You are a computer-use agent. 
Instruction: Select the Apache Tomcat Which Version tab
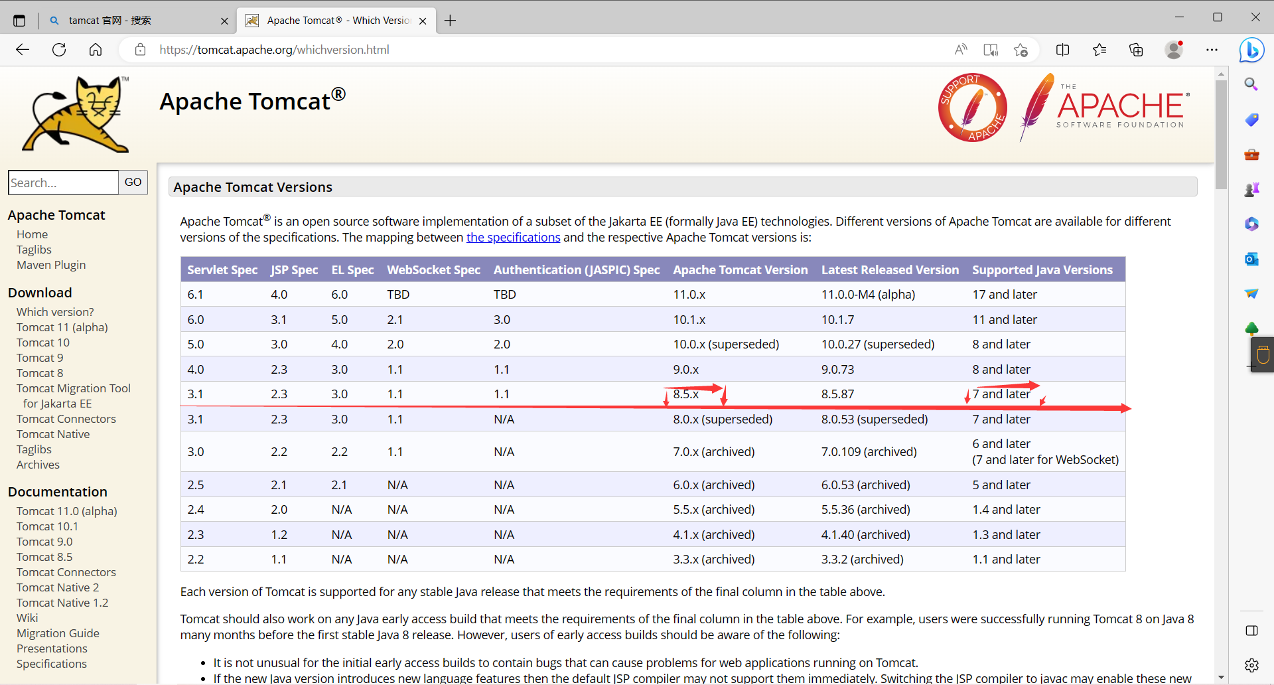(x=337, y=21)
